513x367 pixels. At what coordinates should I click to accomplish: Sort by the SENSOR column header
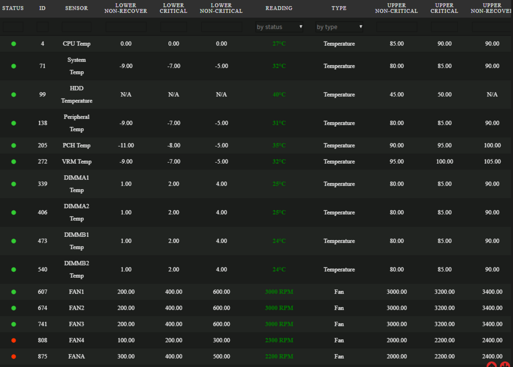[x=76, y=8]
